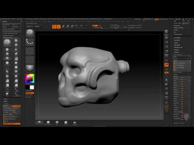This screenshot has width=194, height=145.
Task: Toggle the Floor grid icon on right shelf
Action: (x=167, y=60)
